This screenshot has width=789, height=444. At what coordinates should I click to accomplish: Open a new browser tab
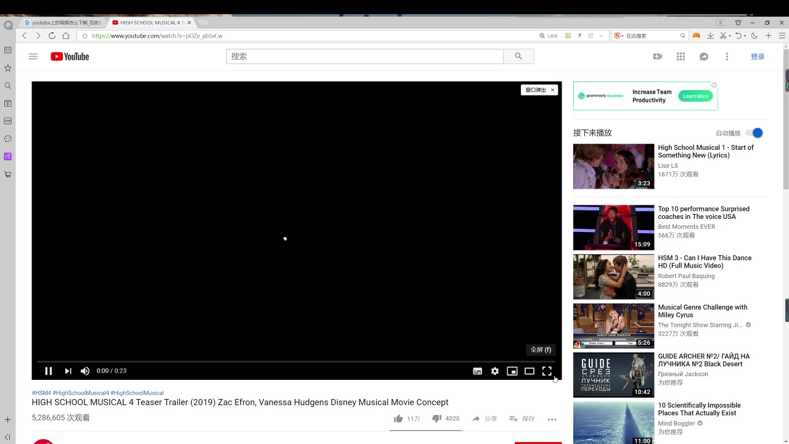[203, 22]
